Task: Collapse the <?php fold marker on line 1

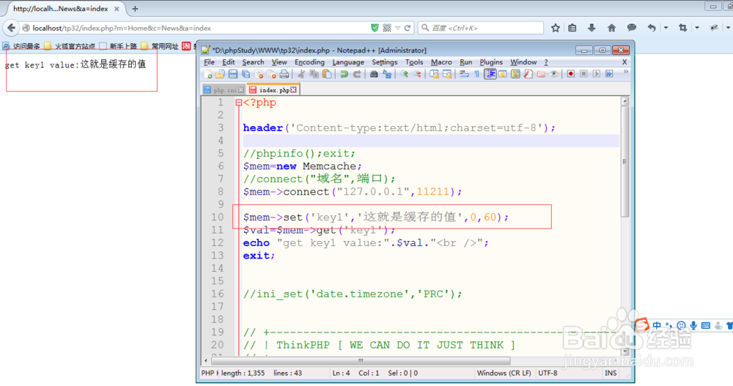Action: click(x=238, y=103)
